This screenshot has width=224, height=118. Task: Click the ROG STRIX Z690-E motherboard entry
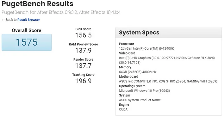point(168,81)
